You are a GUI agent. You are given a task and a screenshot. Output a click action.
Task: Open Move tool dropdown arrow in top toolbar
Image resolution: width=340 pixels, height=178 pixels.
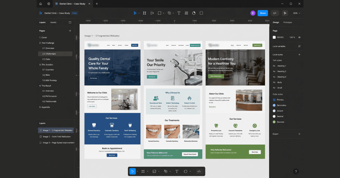point(139,13)
